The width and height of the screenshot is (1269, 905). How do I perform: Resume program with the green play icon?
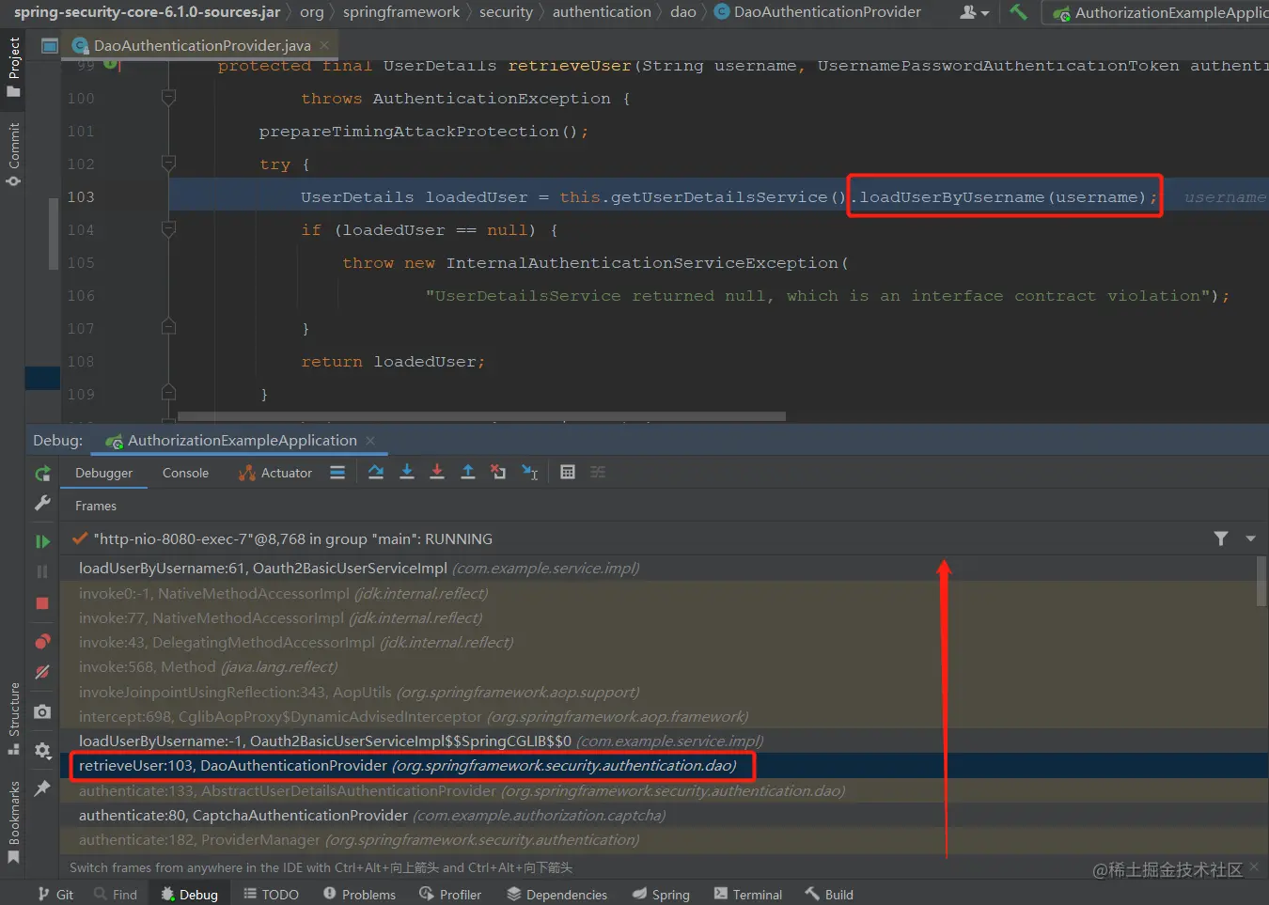click(42, 541)
